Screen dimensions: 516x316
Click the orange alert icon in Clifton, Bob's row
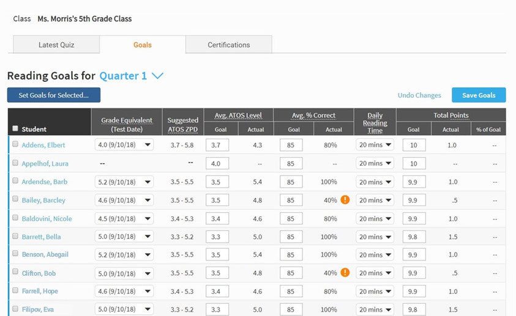coord(345,273)
